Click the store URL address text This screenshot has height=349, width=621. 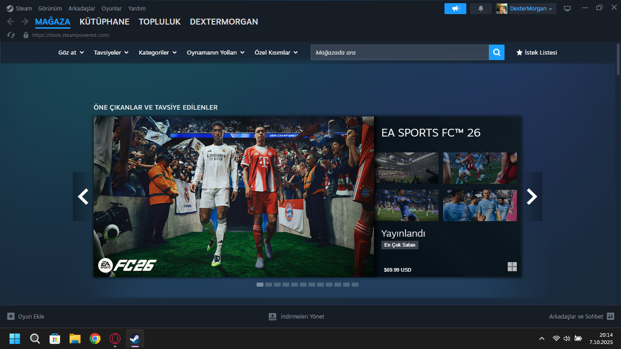pos(71,35)
